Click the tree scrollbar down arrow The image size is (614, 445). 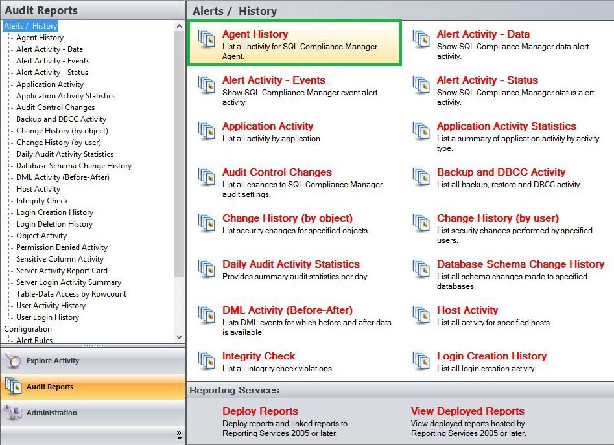(179, 337)
